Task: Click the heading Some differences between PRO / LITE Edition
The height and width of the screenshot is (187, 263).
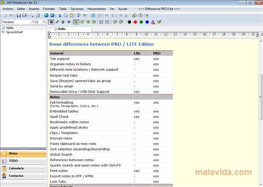Action: 101,44
